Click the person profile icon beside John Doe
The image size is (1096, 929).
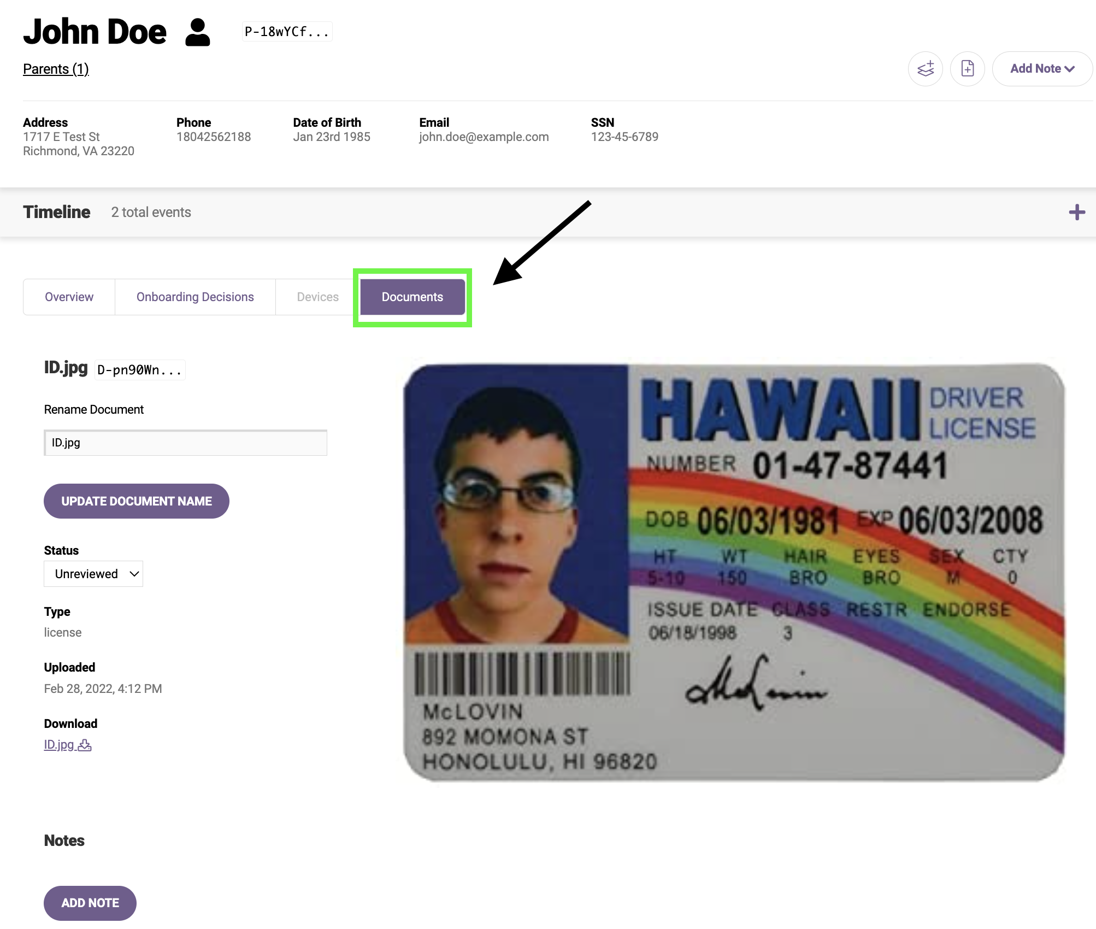197,32
